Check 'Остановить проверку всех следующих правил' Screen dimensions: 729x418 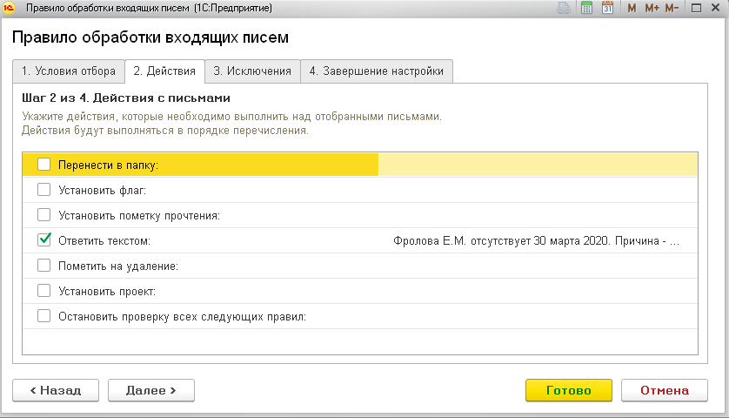[x=44, y=316]
